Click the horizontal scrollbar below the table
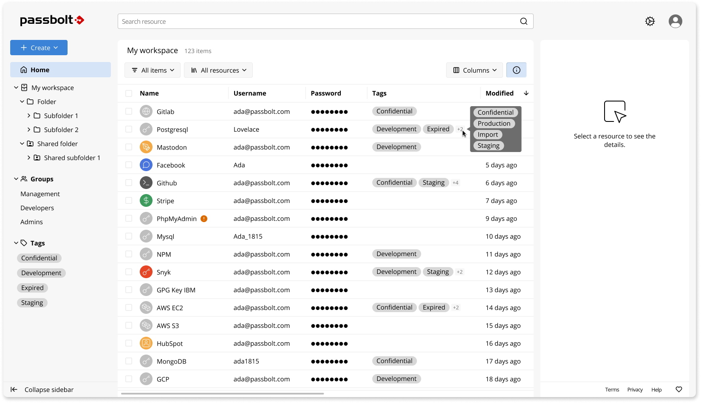 point(223,394)
